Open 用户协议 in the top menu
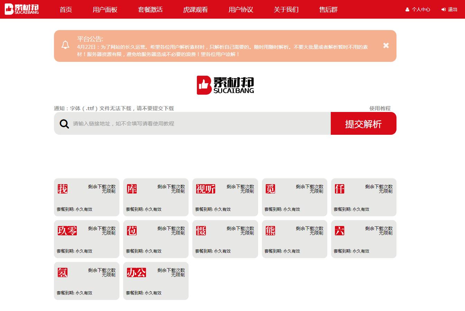465x311 pixels. (241, 10)
